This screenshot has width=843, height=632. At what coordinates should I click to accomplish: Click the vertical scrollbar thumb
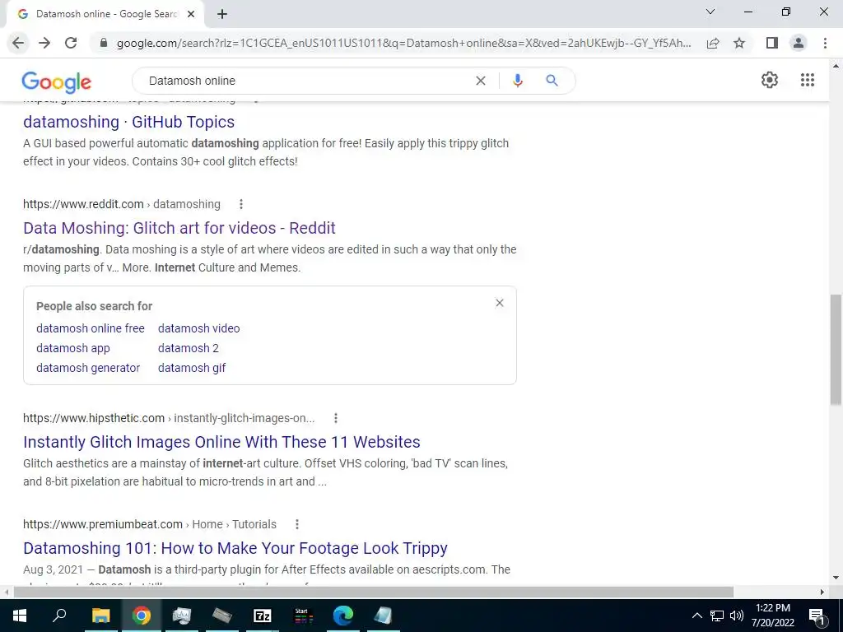point(836,349)
